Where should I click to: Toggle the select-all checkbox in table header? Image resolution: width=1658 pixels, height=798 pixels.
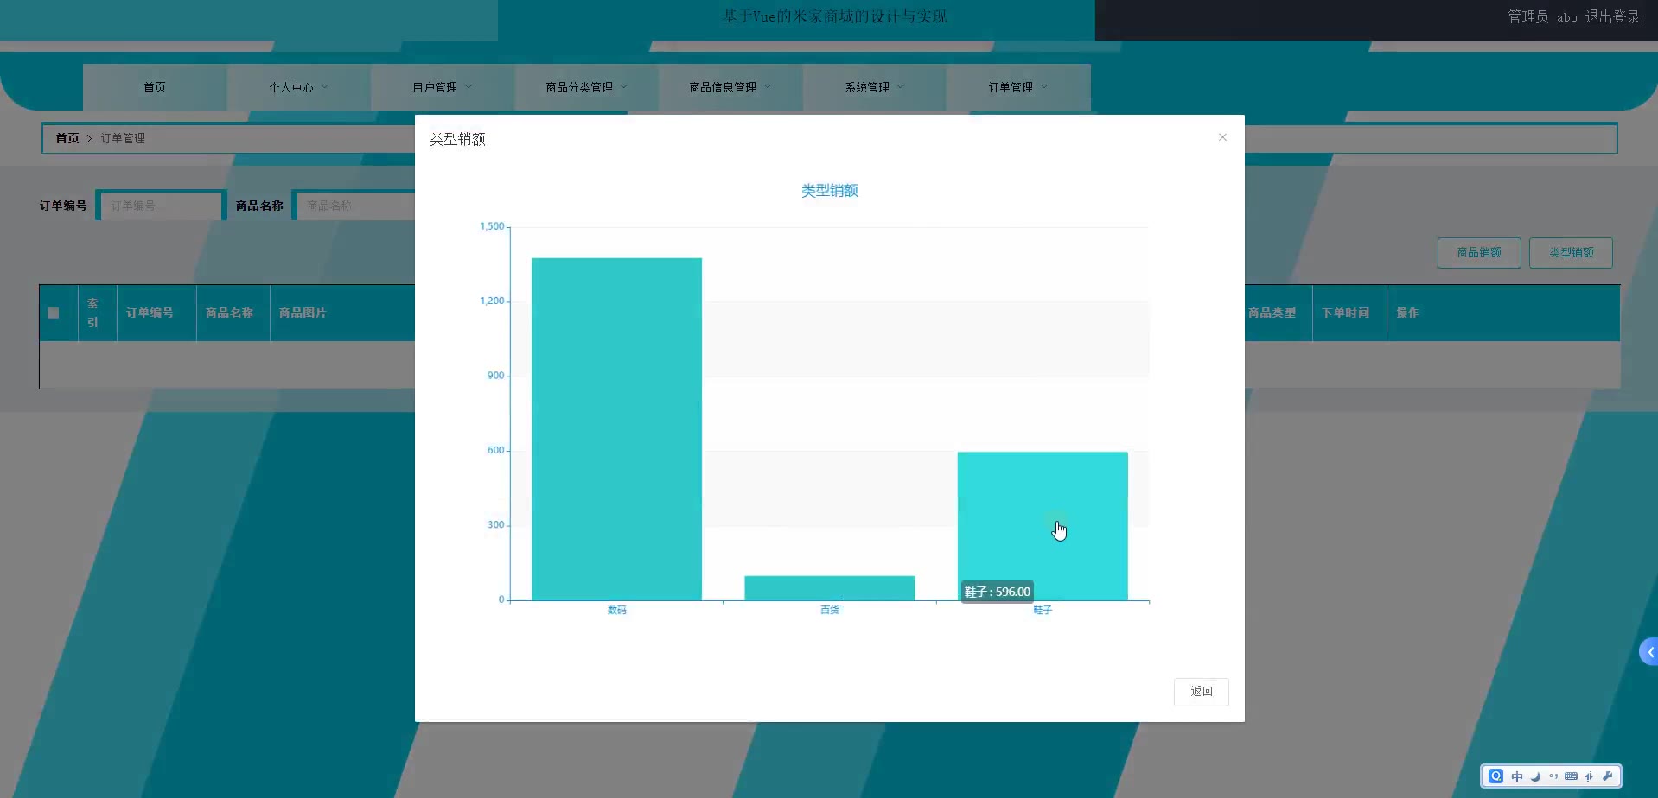[54, 313]
